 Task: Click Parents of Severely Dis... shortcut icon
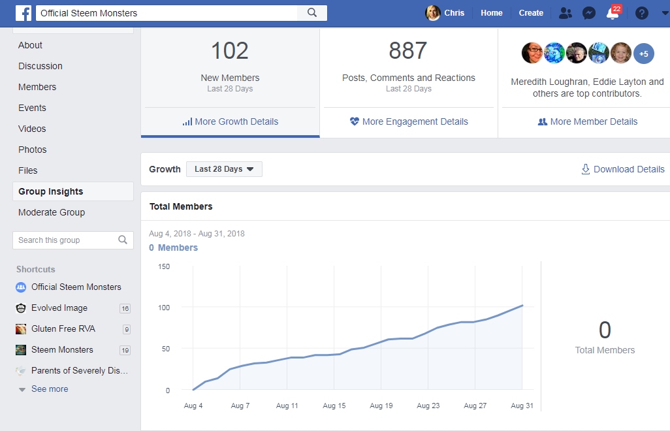tap(21, 371)
